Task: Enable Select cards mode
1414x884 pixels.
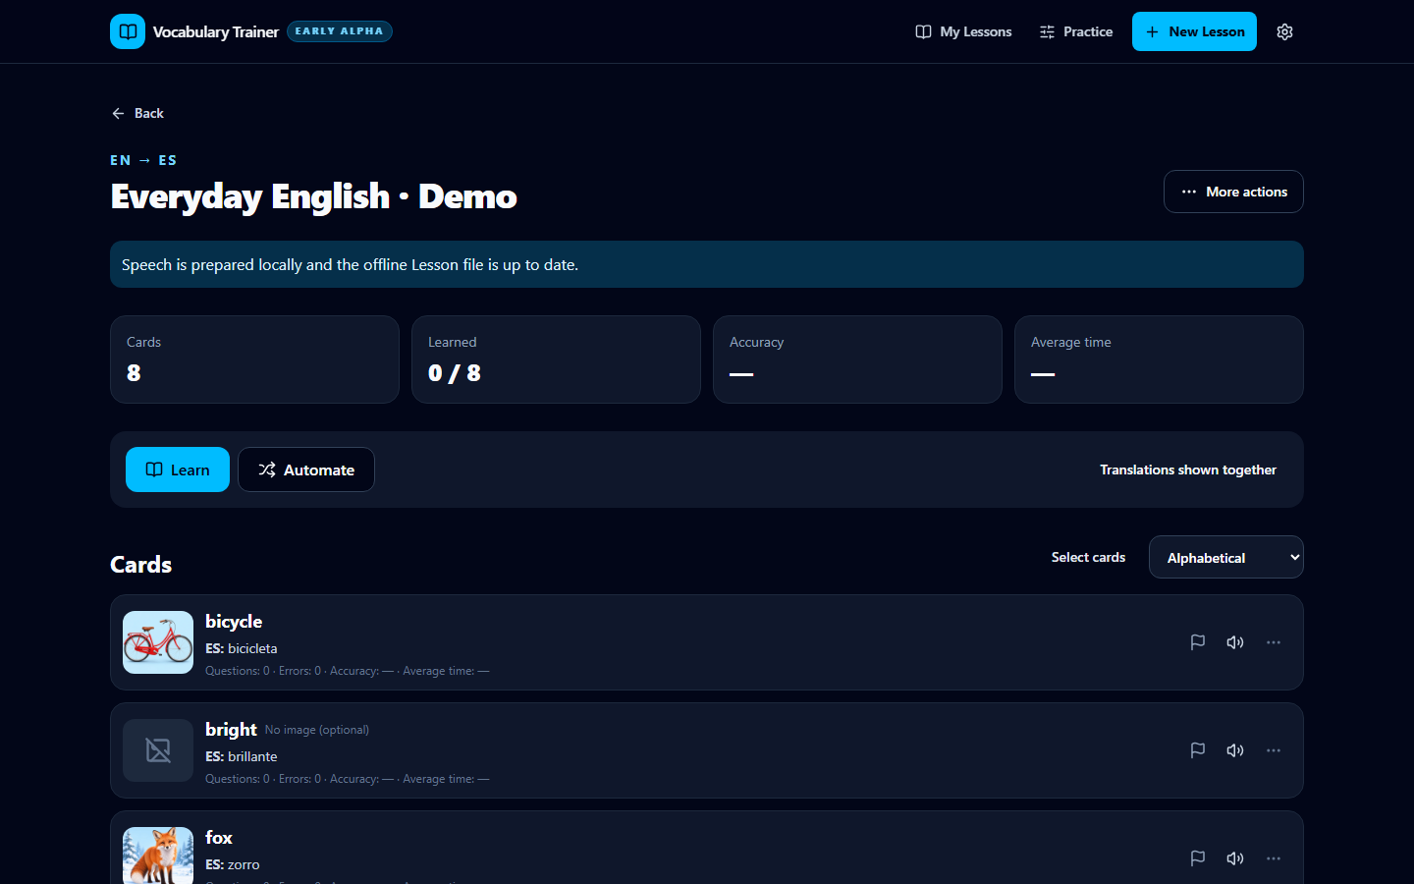Action: (x=1088, y=557)
